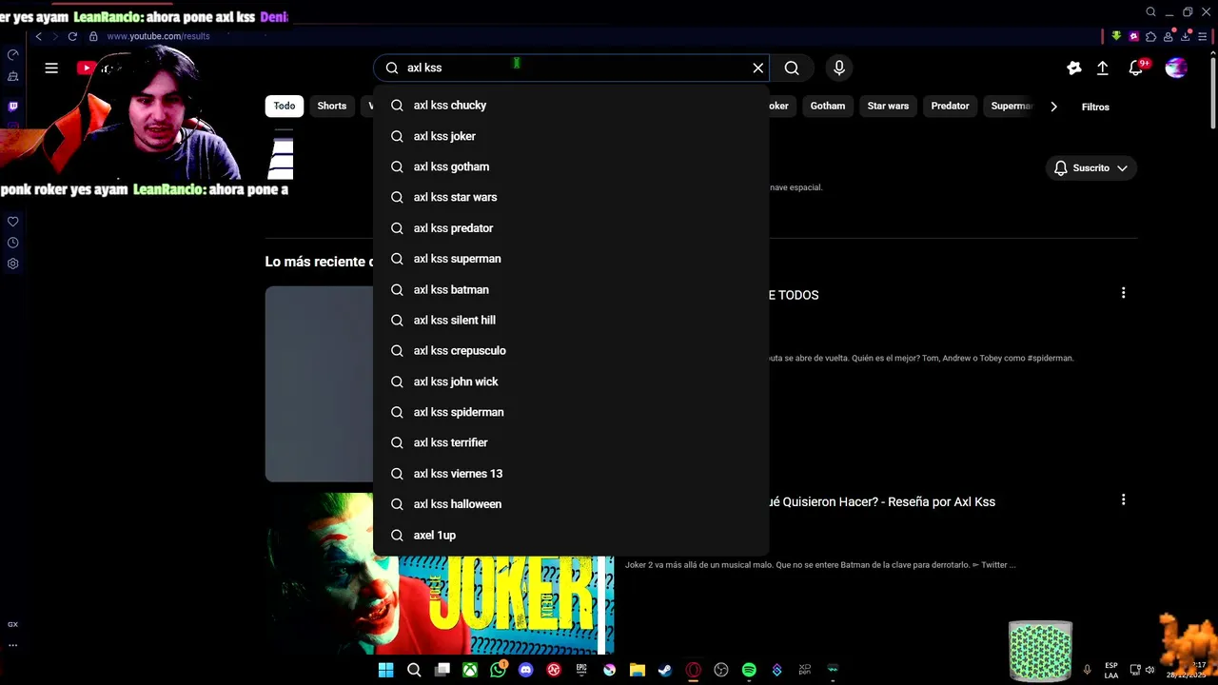Image resolution: width=1218 pixels, height=685 pixels.
Task: Open the Filtros search filters
Action: [x=1095, y=107]
